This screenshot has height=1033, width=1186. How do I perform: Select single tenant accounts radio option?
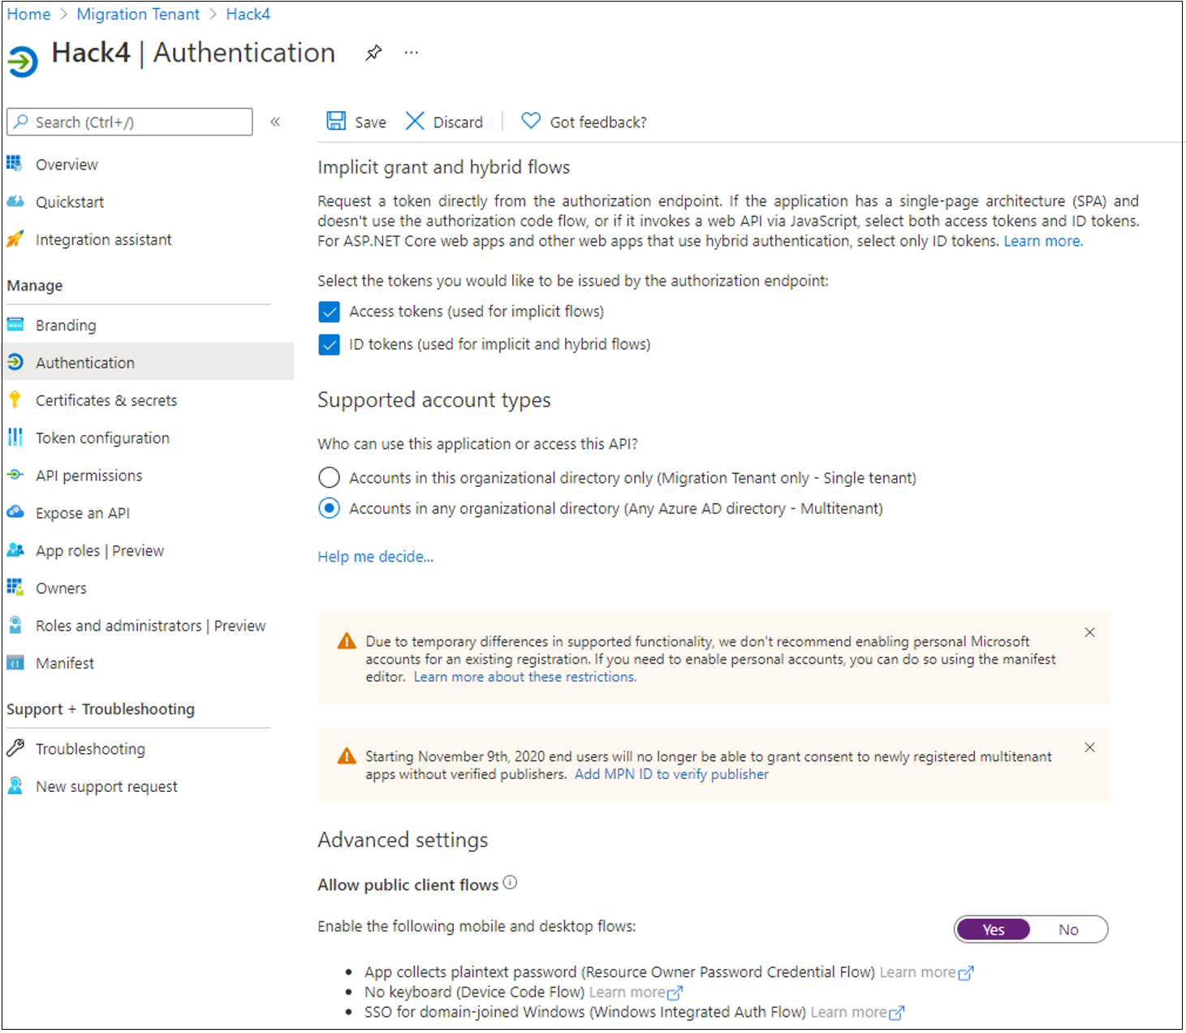(x=329, y=477)
